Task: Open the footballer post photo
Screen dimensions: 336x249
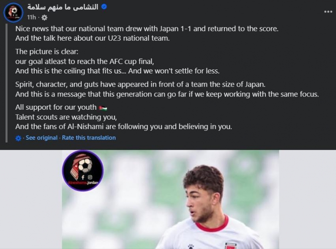Action: (x=170, y=200)
